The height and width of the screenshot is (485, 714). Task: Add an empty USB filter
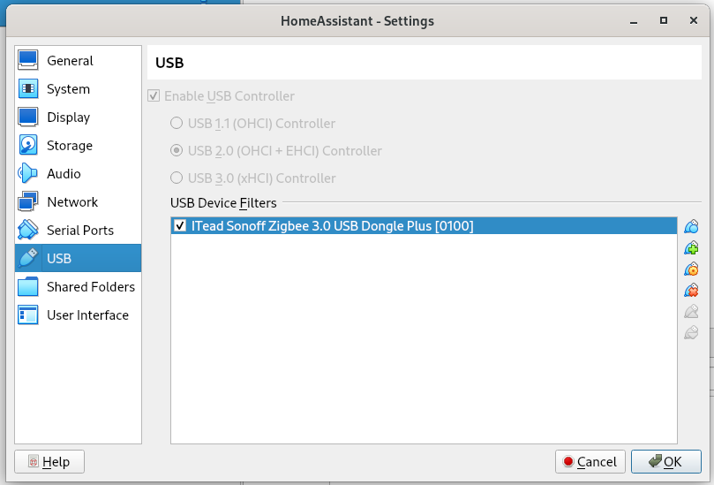[x=692, y=226]
